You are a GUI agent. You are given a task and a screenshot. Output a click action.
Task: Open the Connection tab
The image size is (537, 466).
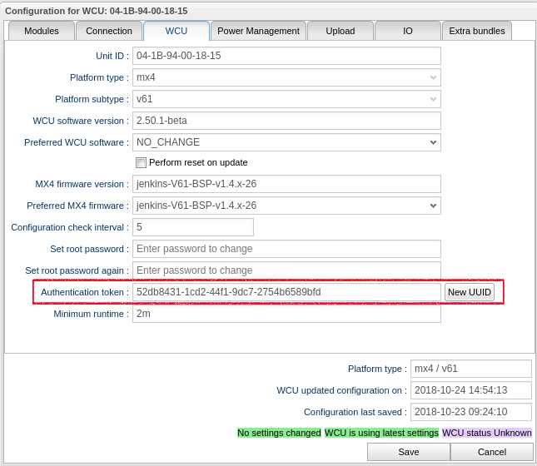click(109, 31)
